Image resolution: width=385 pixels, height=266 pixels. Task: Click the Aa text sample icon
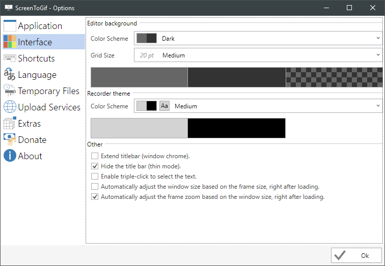pos(164,106)
